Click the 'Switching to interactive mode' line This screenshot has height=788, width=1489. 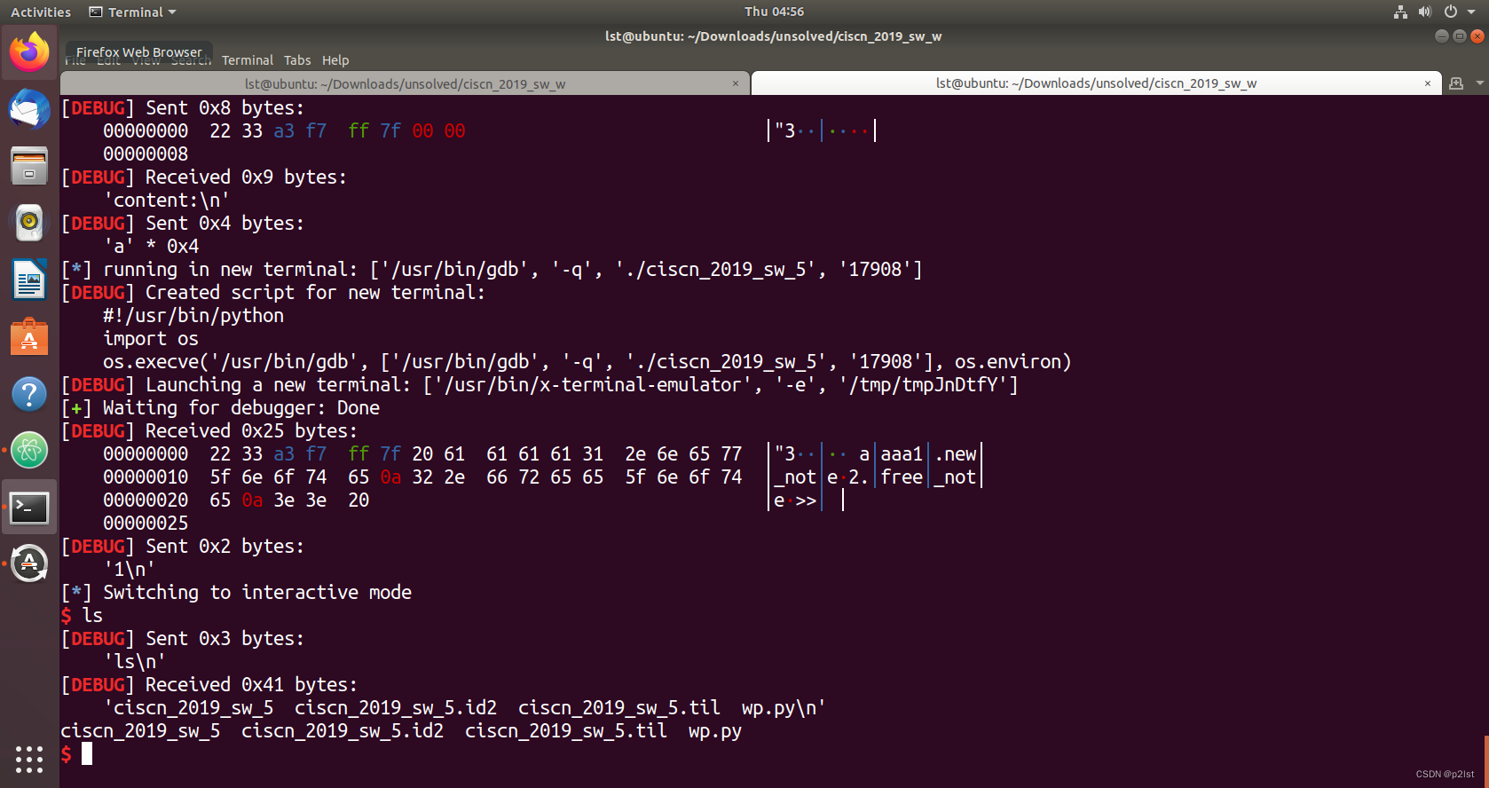[236, 592]
